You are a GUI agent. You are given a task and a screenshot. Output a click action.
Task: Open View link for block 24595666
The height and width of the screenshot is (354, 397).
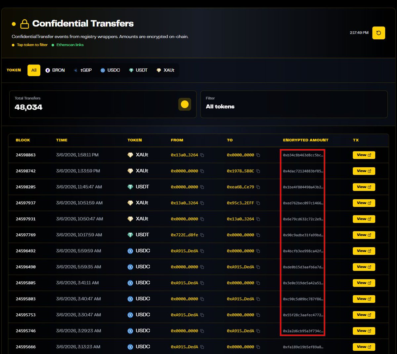(364, 347)
